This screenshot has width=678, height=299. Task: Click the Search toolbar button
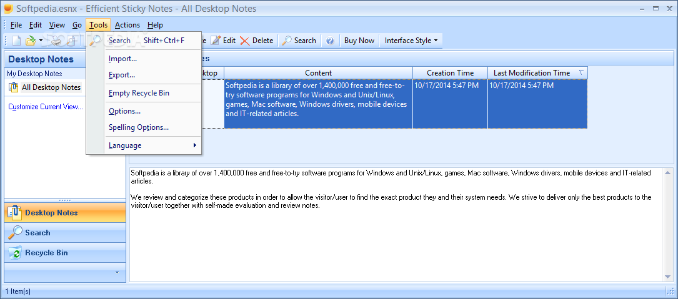[299, 41]
